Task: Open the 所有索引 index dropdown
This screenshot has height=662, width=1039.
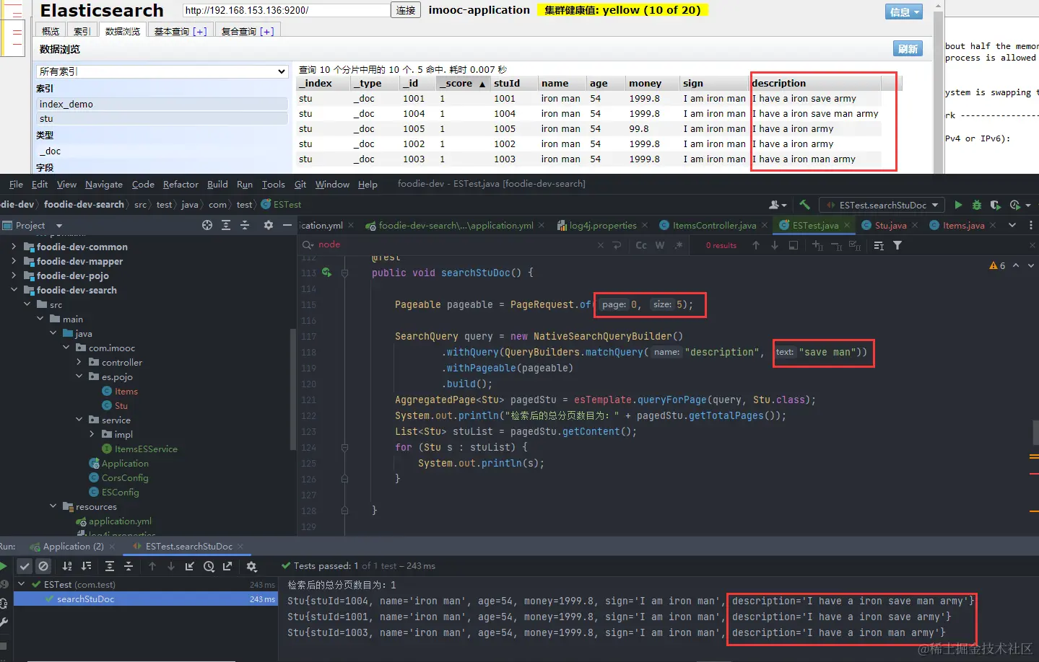Action: pos(162,71)
